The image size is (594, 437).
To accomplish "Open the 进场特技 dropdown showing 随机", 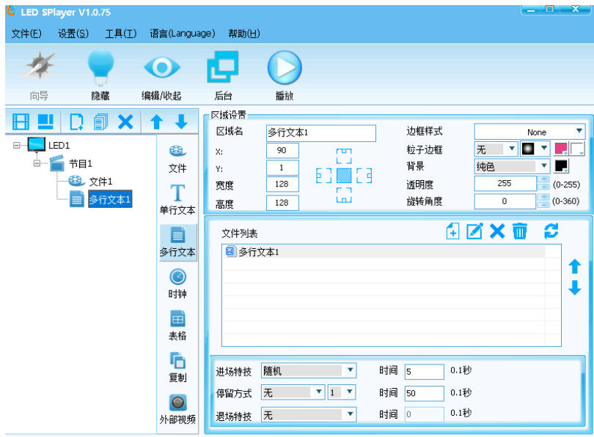I will [x=308, y=371].
